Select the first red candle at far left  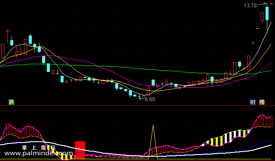coord(3,51)
